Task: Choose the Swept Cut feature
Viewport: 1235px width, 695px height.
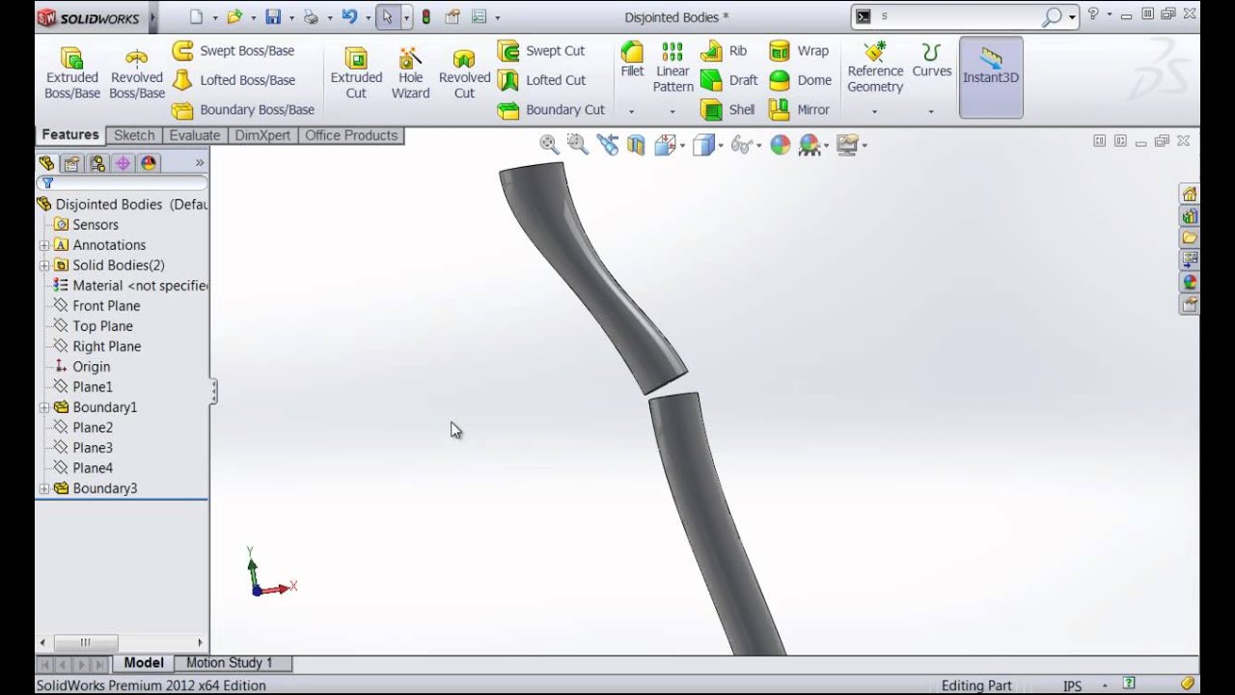Action: click(x=541, y=50)
